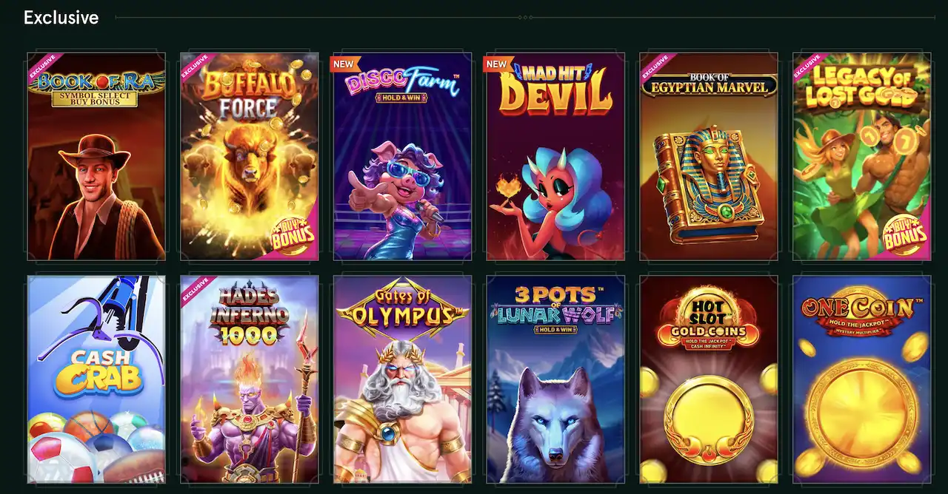Select the Disco Farm Hold & Win game
This screenshot has width=948, height=494.
pyautogui.click(x=403, y=156)
